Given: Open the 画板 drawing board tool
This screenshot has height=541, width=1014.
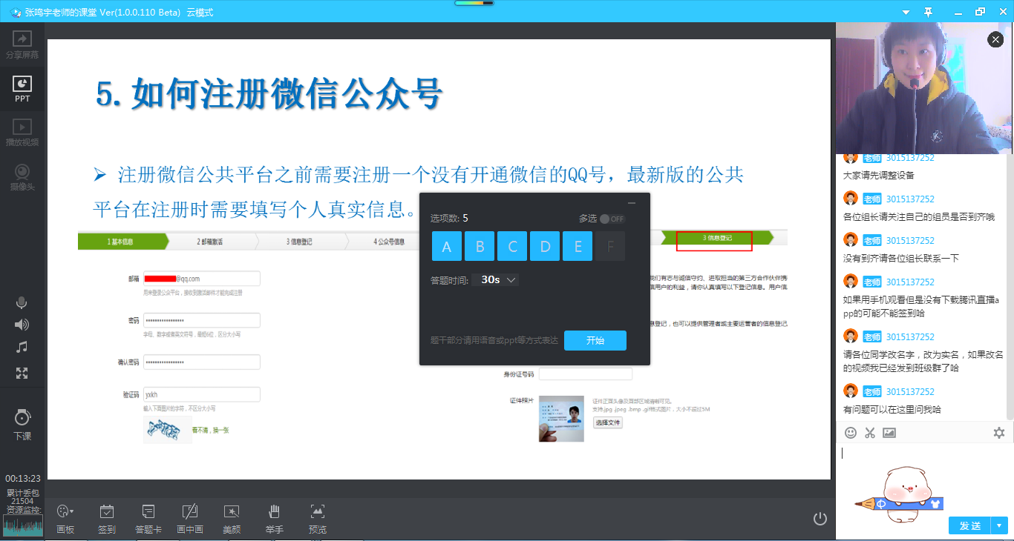Looking at the screenshot, I should 65,518.
